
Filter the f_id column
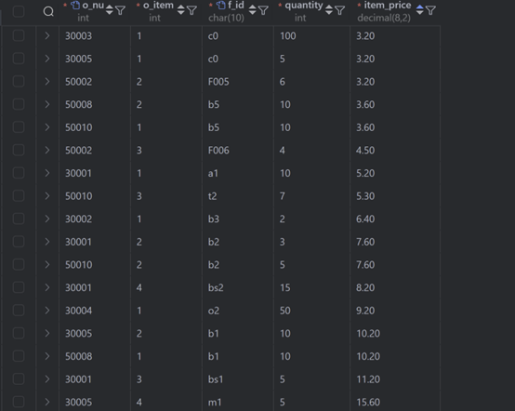[263, 10]
